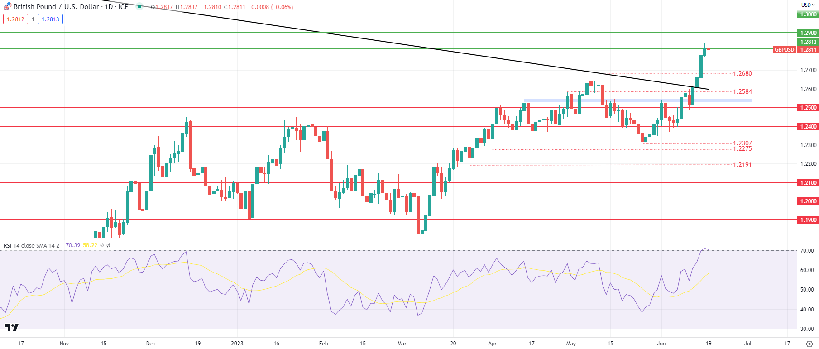Viewport: 819px width, 349px height.
Task: Click the 1.2300 price scale label
Action: point(809,145)
